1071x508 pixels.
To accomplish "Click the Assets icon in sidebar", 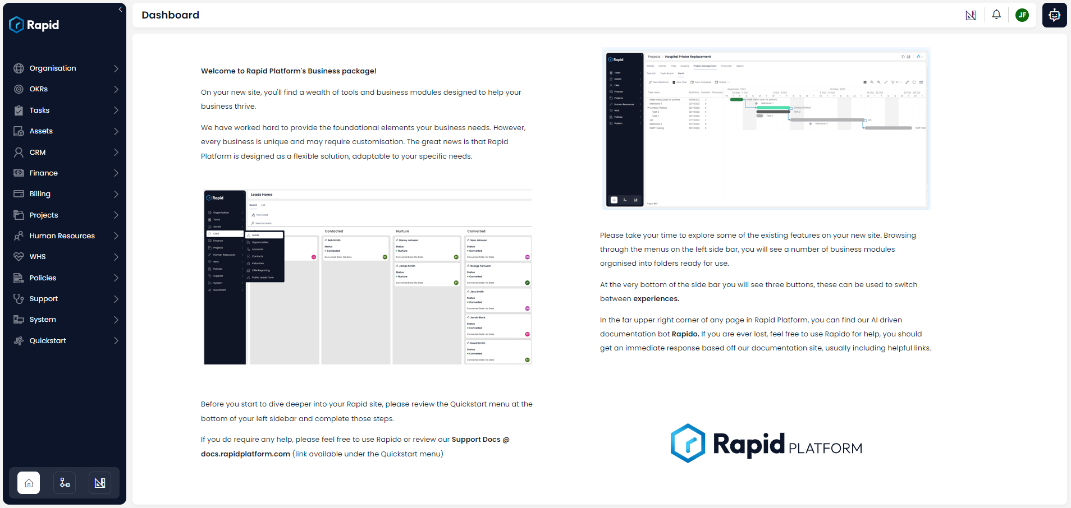I will click(19, 131).
